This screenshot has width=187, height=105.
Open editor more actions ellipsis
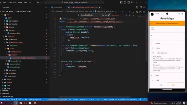click(144, 7)
